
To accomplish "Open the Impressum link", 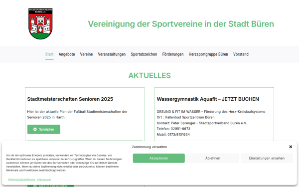I will pos(44,180).
